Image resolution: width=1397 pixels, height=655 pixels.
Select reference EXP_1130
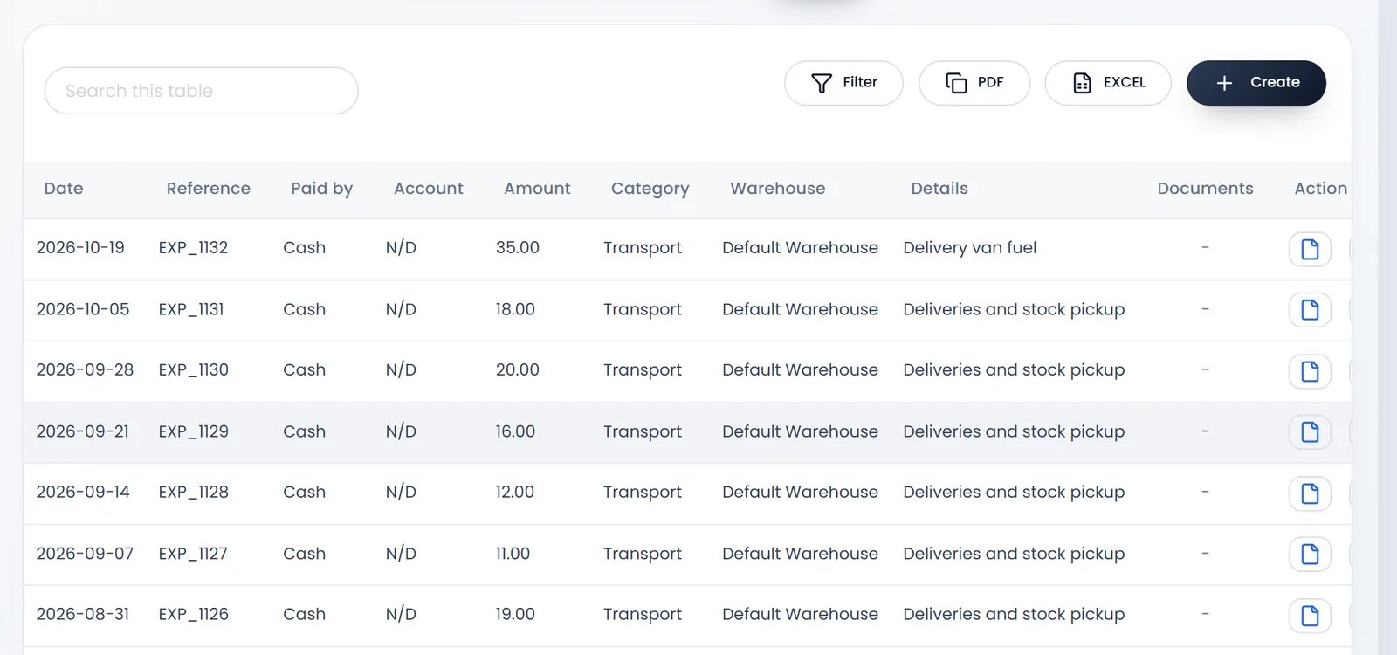tap(193, 370)
